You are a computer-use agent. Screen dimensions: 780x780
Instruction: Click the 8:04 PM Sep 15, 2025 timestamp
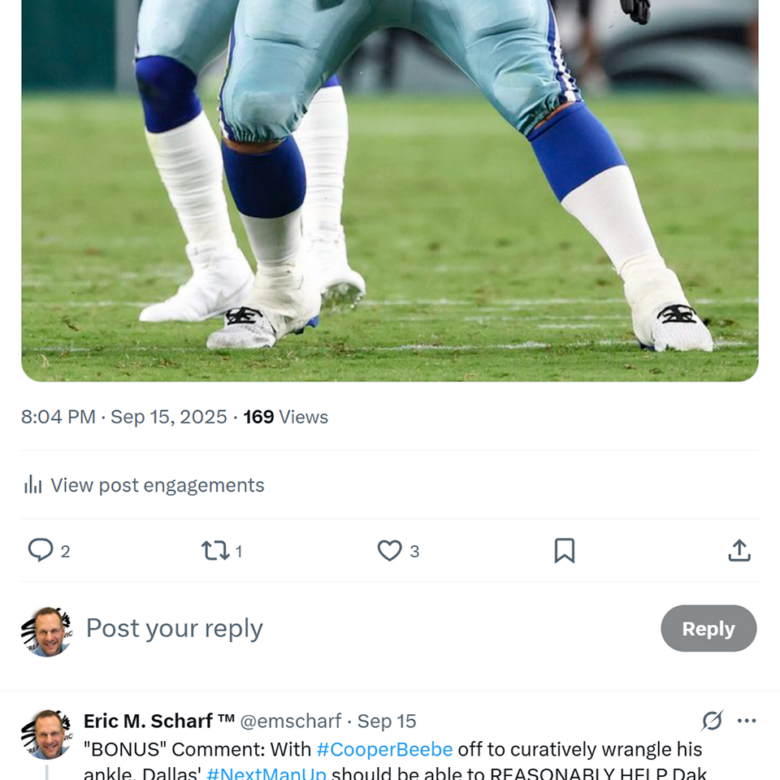coord(124,417)
